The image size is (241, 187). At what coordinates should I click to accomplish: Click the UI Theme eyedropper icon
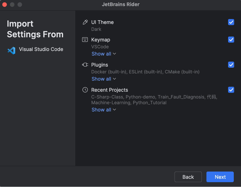tap(85, 22)
